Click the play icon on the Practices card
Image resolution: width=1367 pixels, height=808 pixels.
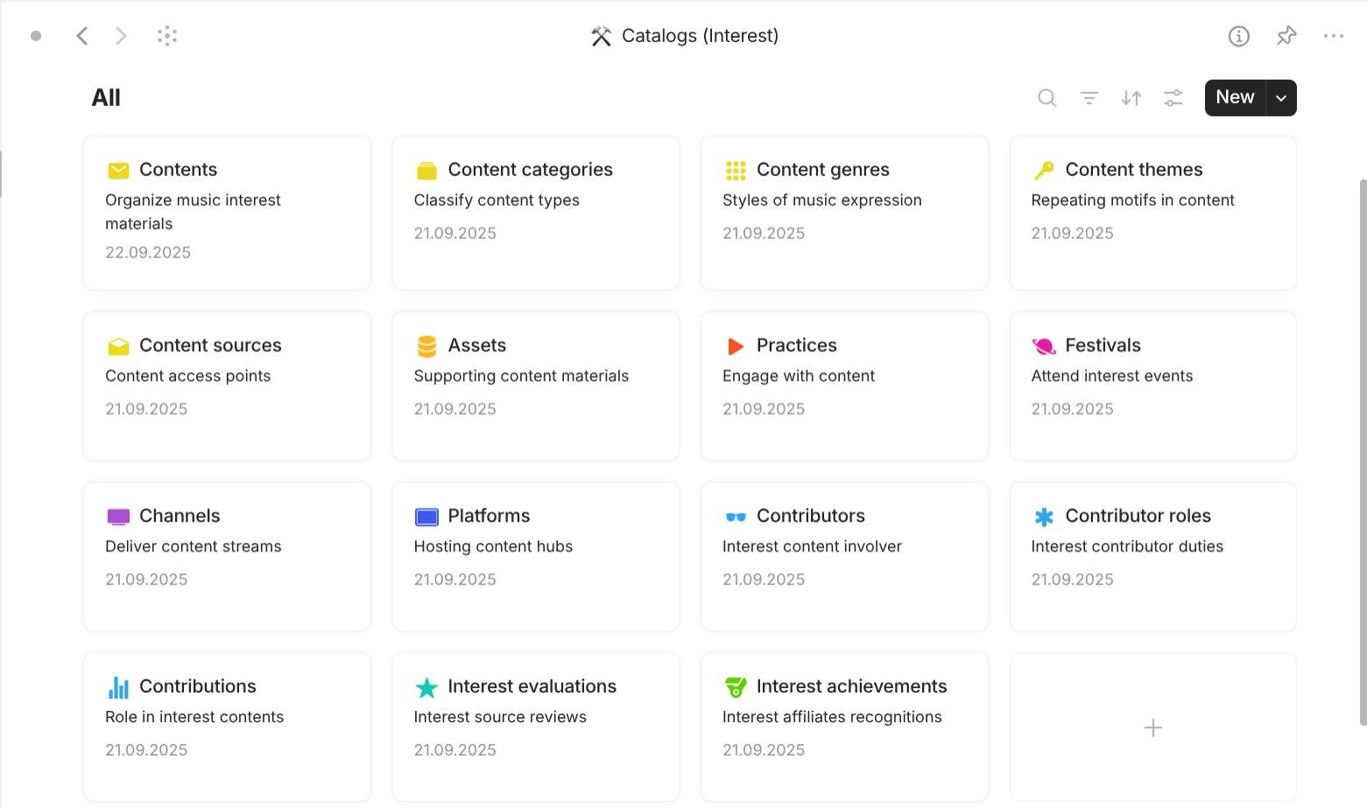click(x=736, y=345)
